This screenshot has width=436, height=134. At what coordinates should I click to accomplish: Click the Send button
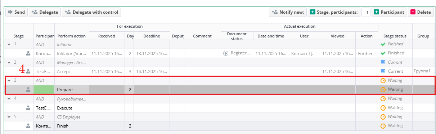16,12
